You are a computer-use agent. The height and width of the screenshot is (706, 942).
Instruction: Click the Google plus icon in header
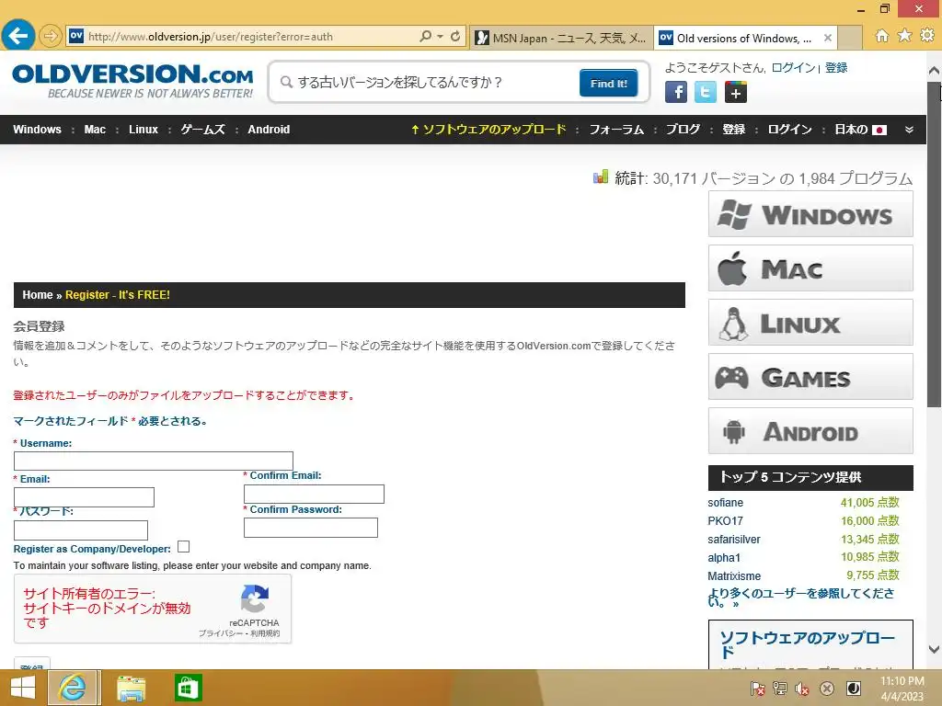point(735,92)
